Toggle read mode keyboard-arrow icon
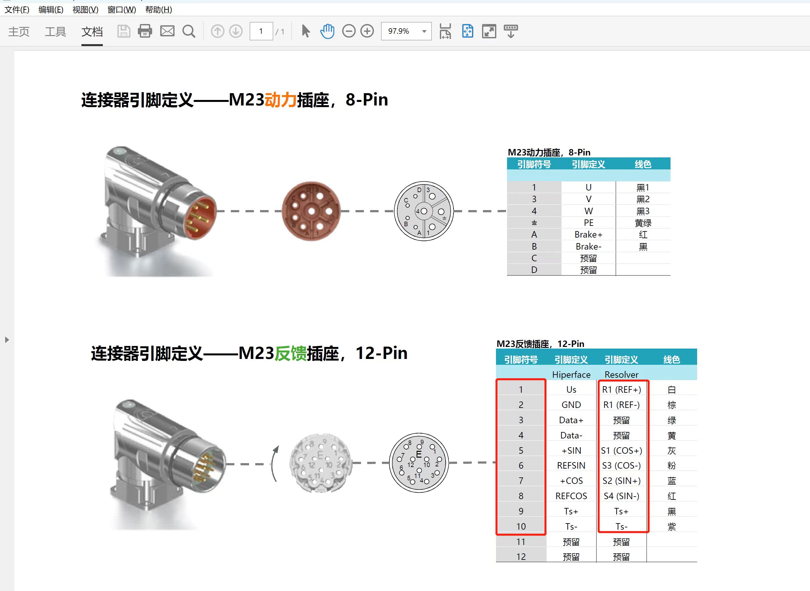Viewport: 810px width, 591px height. pyautogui.click(x=511, y=31)
